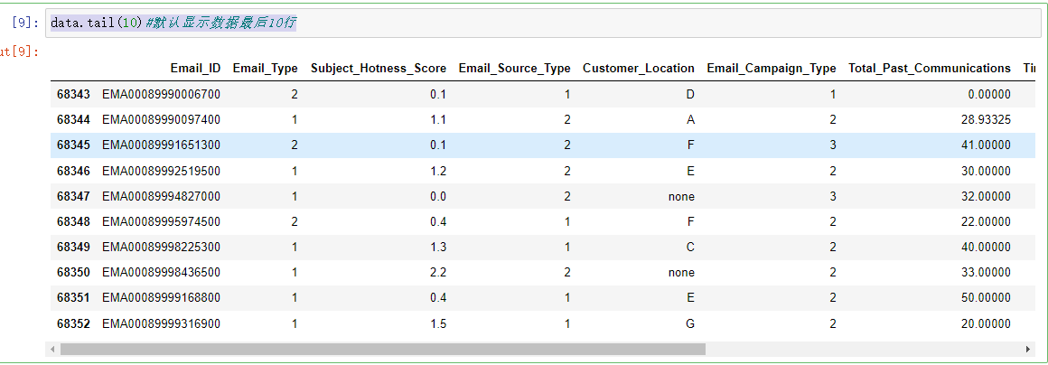
Task: Click the Email ID EMA00089999316900
Action: pos(161,323)
